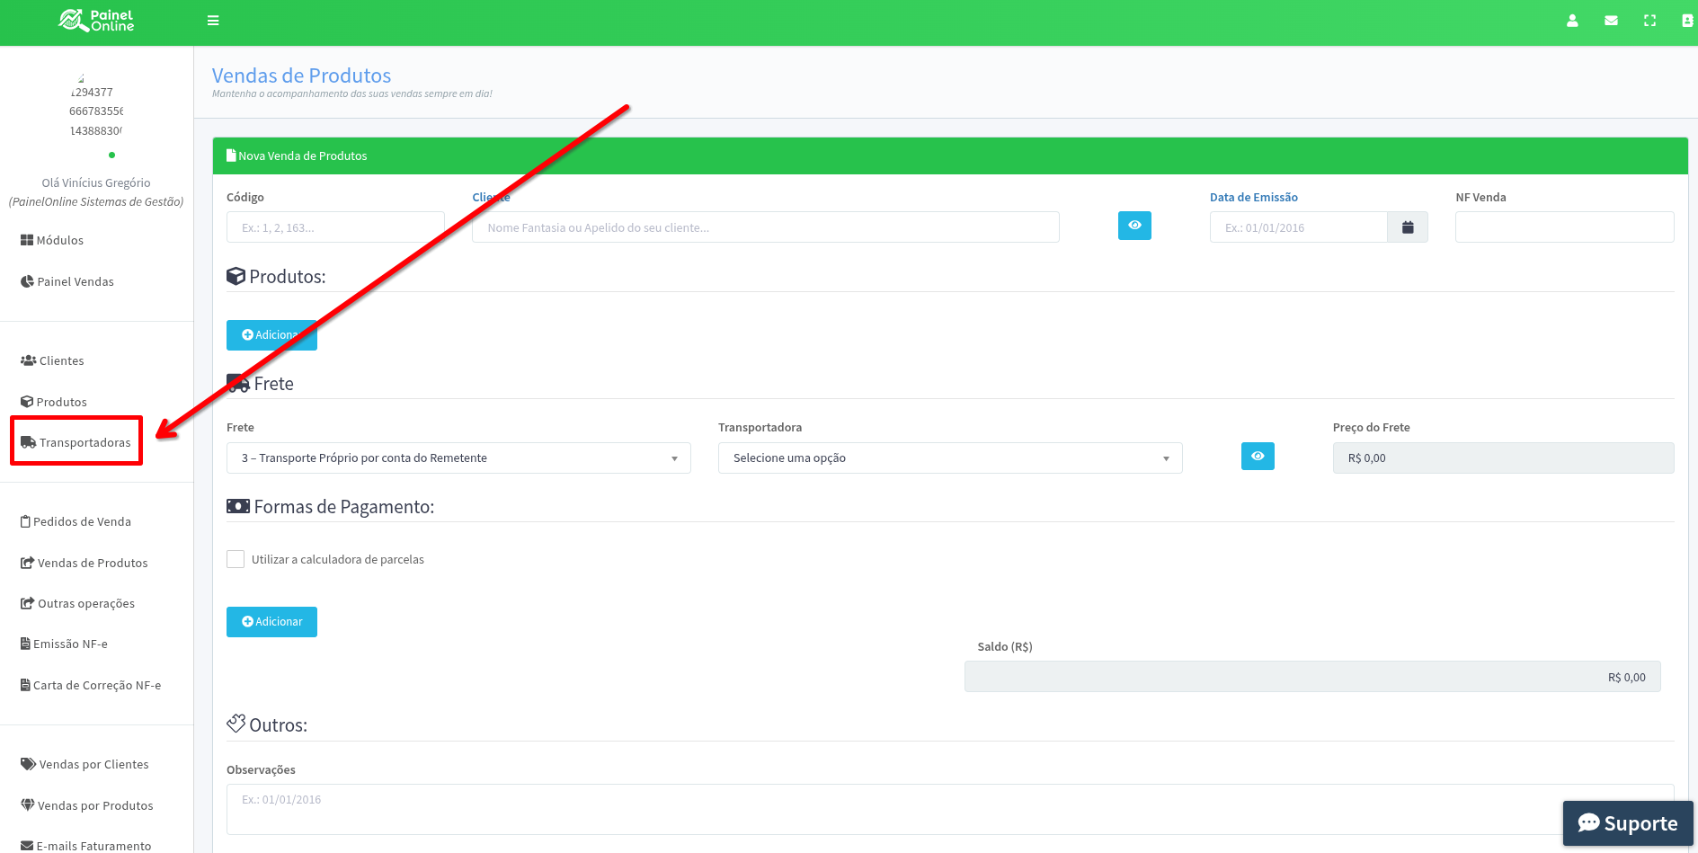The width and height of the screenshot is (1698, 853).
Task: Focus the Cliente name input field
Action: [x=765, y=227]
